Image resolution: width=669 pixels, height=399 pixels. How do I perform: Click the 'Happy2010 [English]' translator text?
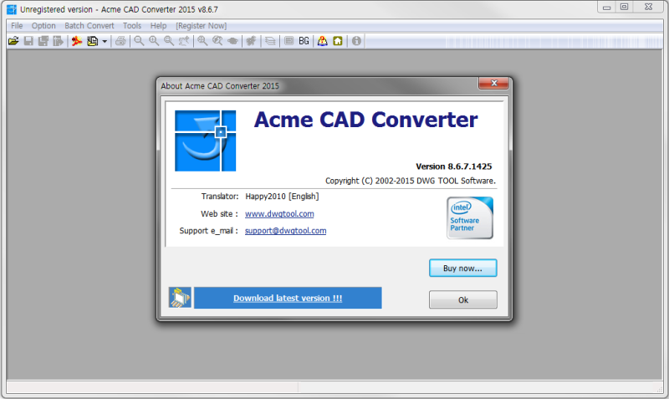(282, 197)
